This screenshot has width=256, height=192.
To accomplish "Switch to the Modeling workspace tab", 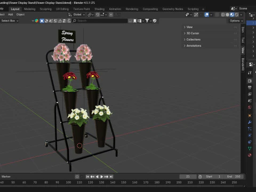I will [29, 9].
